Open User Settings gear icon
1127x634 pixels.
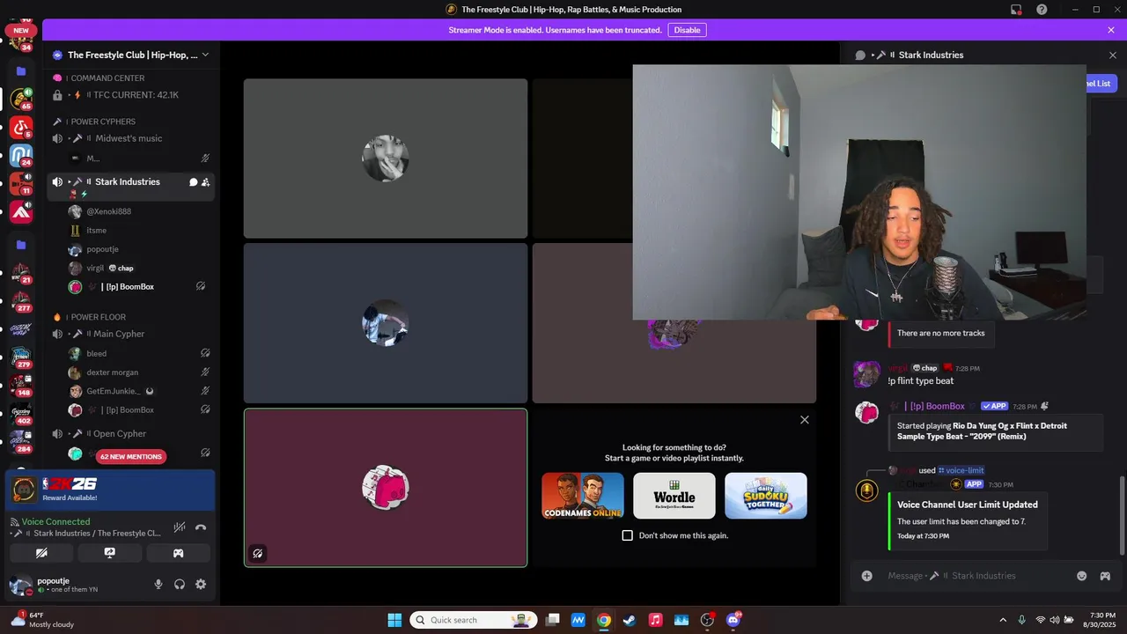201,584
